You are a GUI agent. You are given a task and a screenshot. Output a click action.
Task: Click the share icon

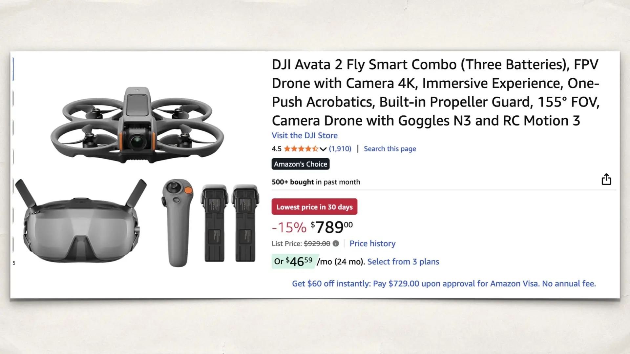click(x=606, y=179)
